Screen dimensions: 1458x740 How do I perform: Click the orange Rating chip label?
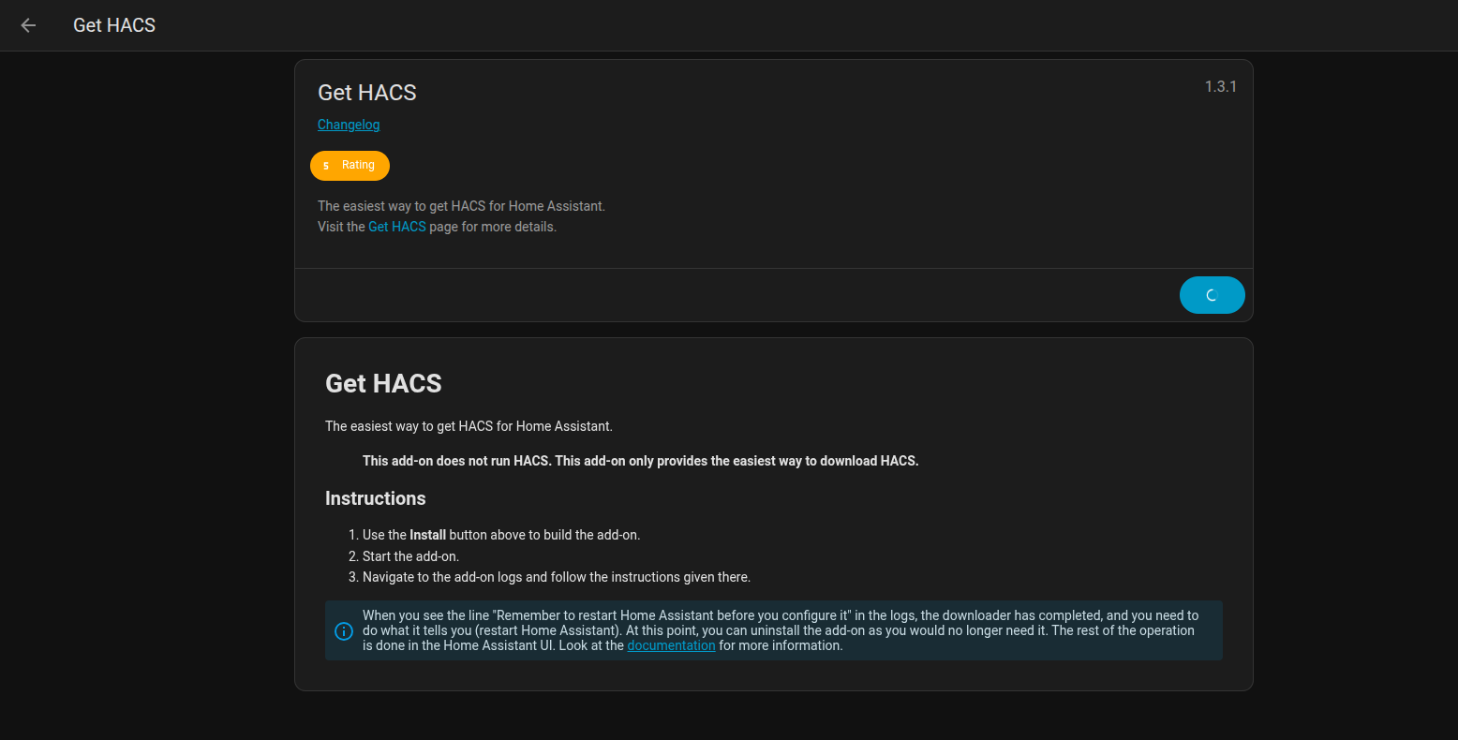pyautogui.click(x=358, y=165)
